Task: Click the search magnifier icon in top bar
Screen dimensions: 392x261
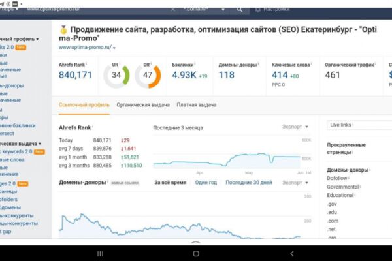Action: pyautogui.click(x=239, y=10)
